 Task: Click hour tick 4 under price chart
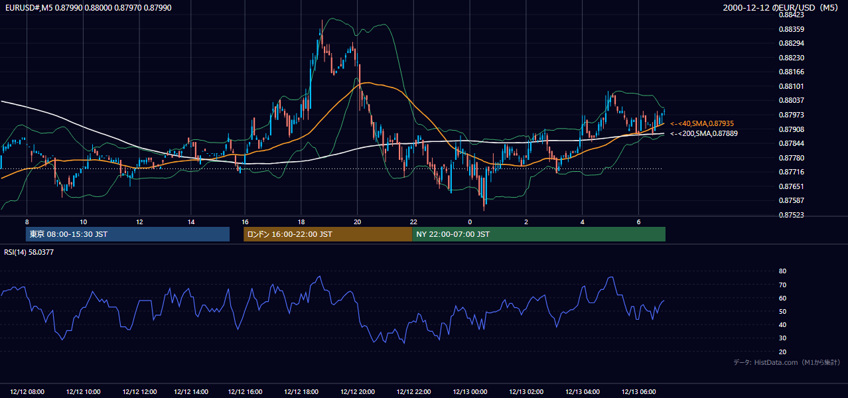pyautogui.click(x=582, y=222)
